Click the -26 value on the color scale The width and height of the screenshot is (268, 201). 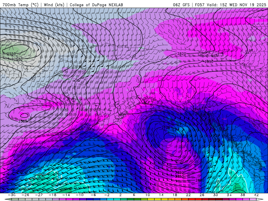coord(25,195)
